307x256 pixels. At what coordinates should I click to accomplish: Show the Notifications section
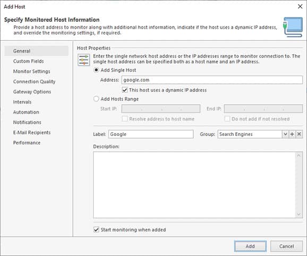coord(27,122)
